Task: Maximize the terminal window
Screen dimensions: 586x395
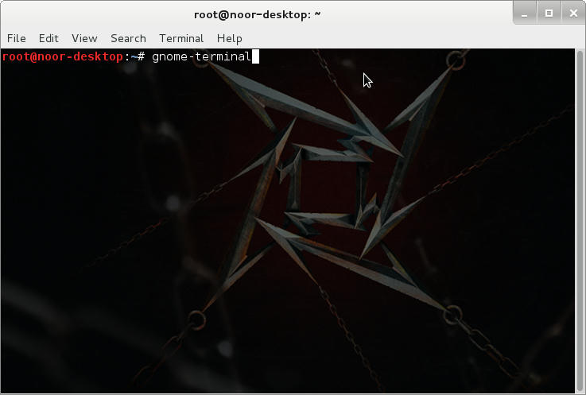Action: 549,14
